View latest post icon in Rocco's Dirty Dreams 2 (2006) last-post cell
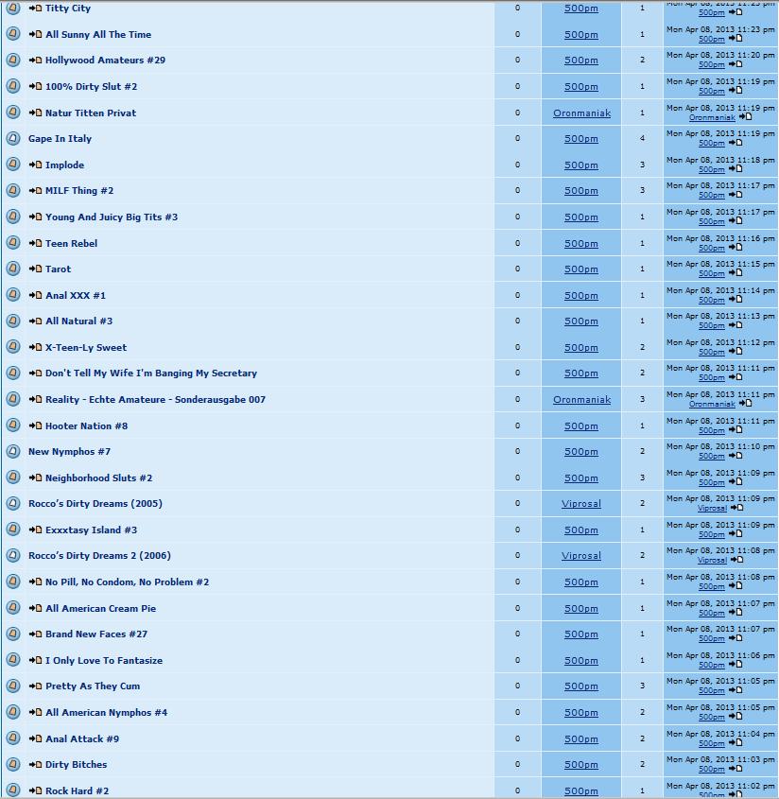Viewport: 779px width, 799px height. 736,560
